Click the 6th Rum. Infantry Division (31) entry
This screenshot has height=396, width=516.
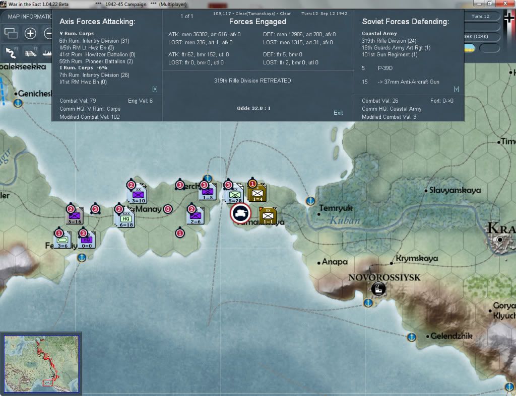pyautogui.click(x=94, y=41)
